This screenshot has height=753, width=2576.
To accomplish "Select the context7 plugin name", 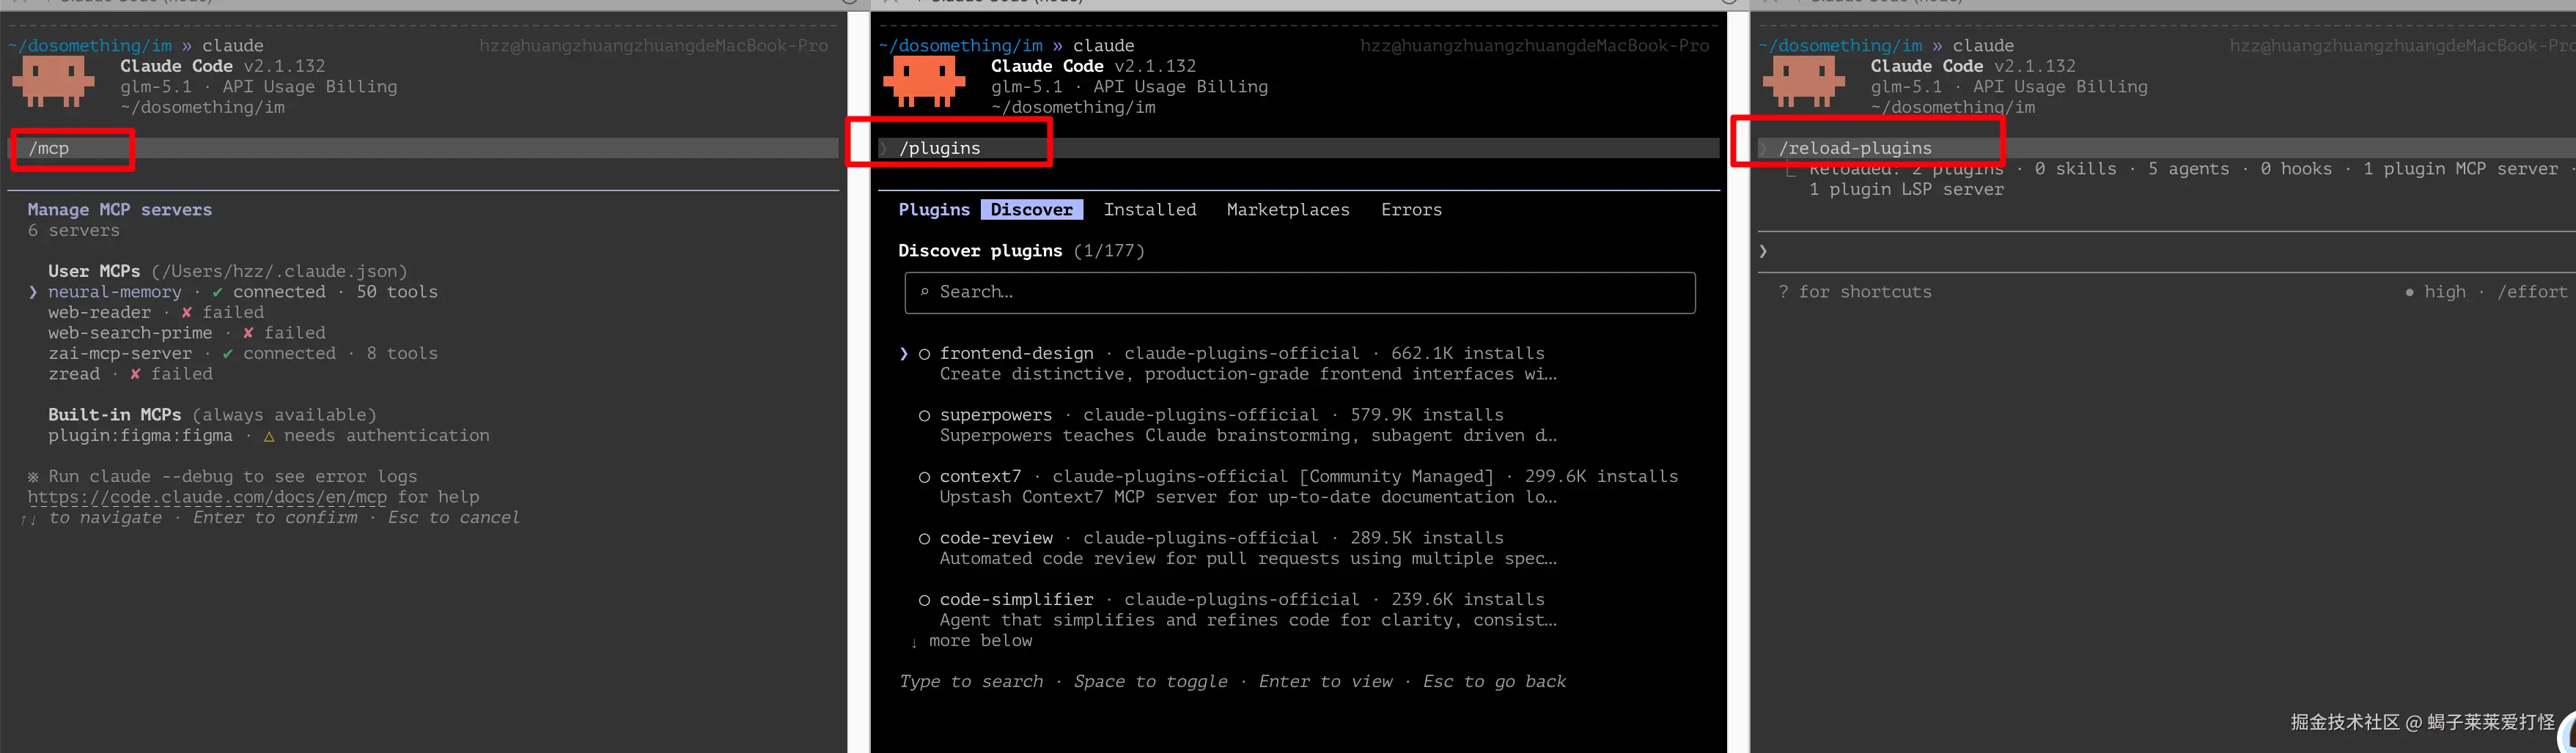I will coord(981,478).
